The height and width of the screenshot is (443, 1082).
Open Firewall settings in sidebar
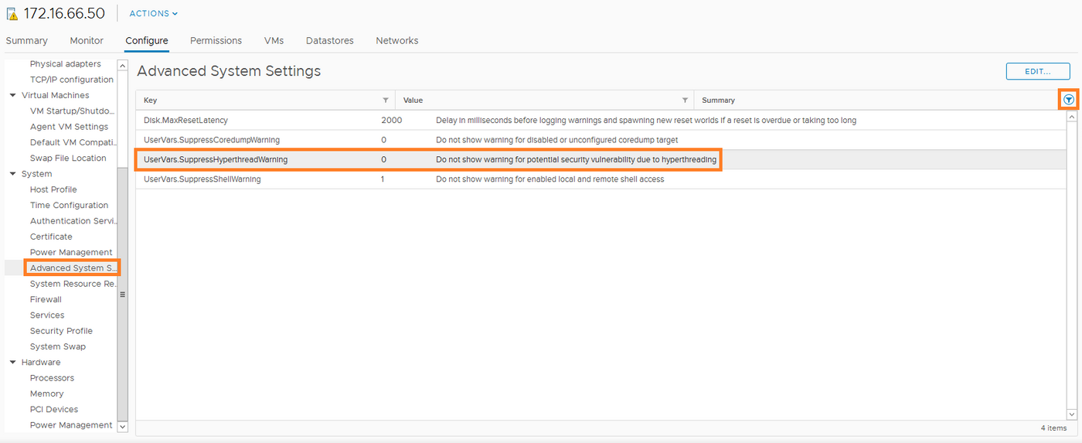[x=46, y=299]
